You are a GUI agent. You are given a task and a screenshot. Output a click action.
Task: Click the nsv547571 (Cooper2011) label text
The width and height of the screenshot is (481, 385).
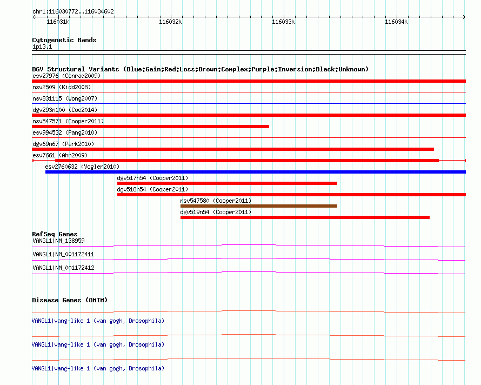click(x=68, y=121)
